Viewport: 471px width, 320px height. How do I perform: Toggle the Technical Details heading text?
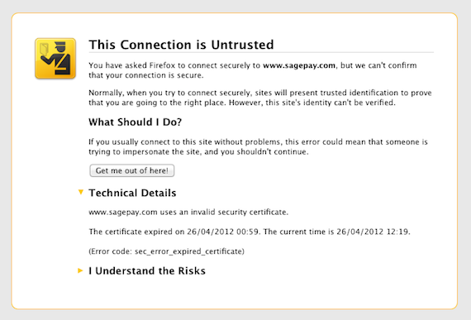click(x=132, y=193)
